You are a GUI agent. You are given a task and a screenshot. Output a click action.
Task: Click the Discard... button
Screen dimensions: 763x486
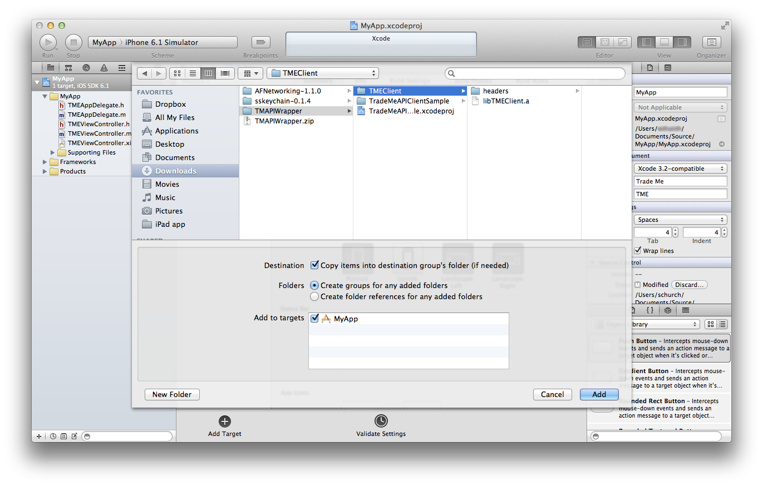click(690, 285)
